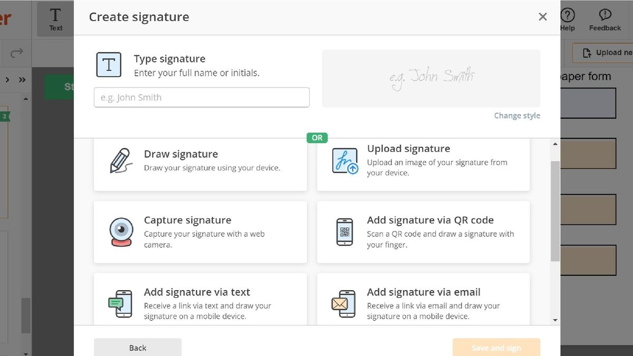Select the Text tool in toolbar

pyautogui.click(x=55, y=19)
